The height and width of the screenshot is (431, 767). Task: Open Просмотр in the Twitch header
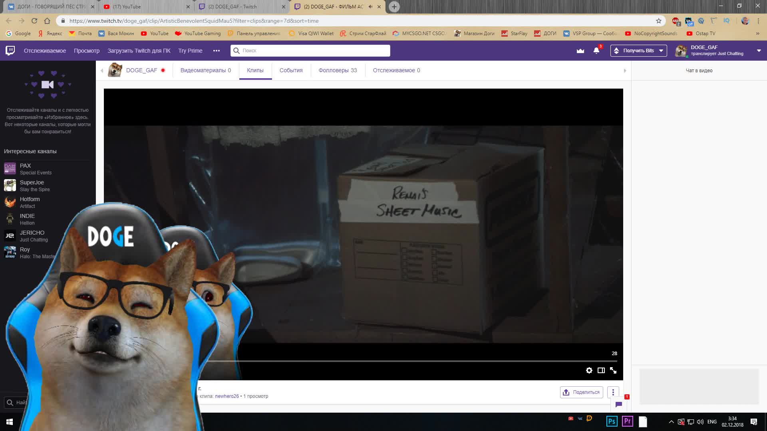point(87,51)
